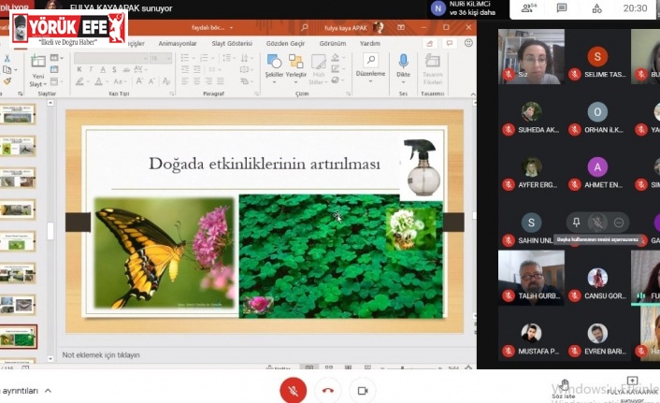The image size is (660, 403).
Task: Pick the font color 'A' swatch
Action: [x=98, y=81]
